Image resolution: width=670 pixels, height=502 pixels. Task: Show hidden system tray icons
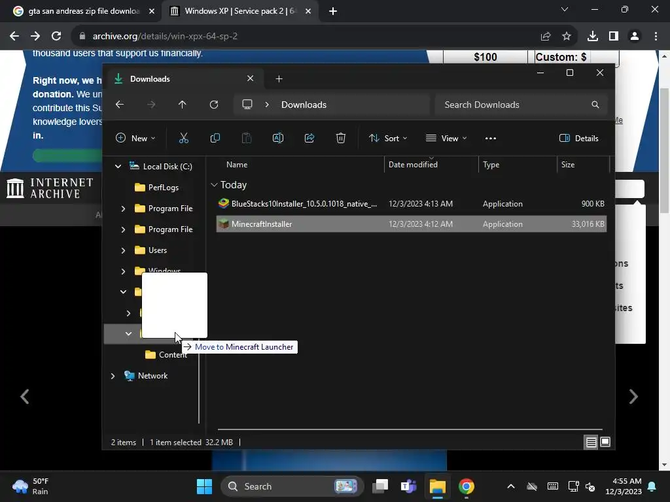click(510, 486)
